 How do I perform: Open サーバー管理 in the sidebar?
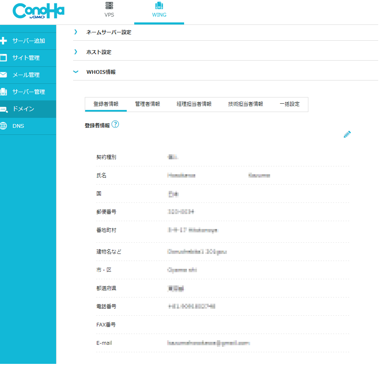[x=29, y=92]
